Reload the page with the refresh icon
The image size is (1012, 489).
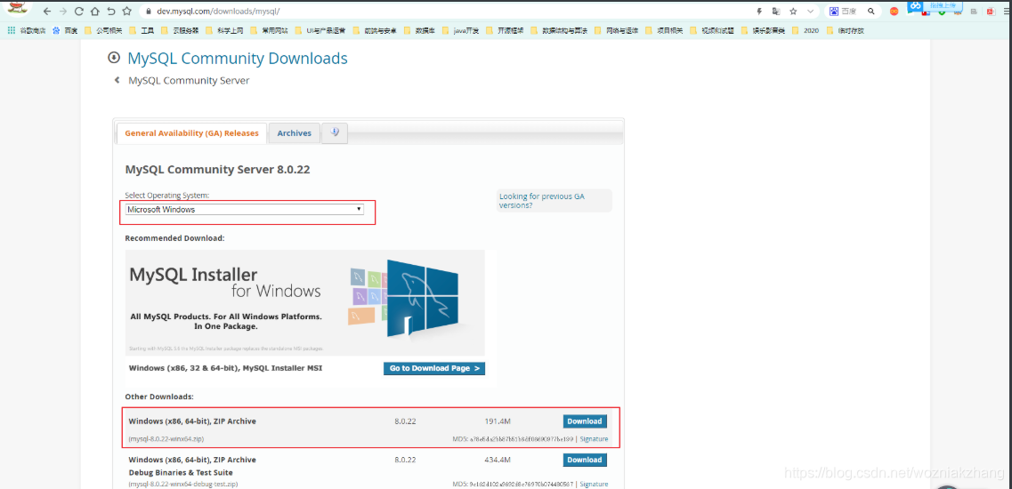[78, 11]
